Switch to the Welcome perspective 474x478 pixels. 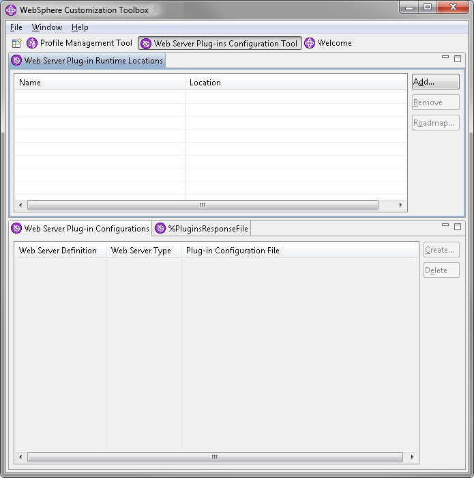tap(328, 43)
